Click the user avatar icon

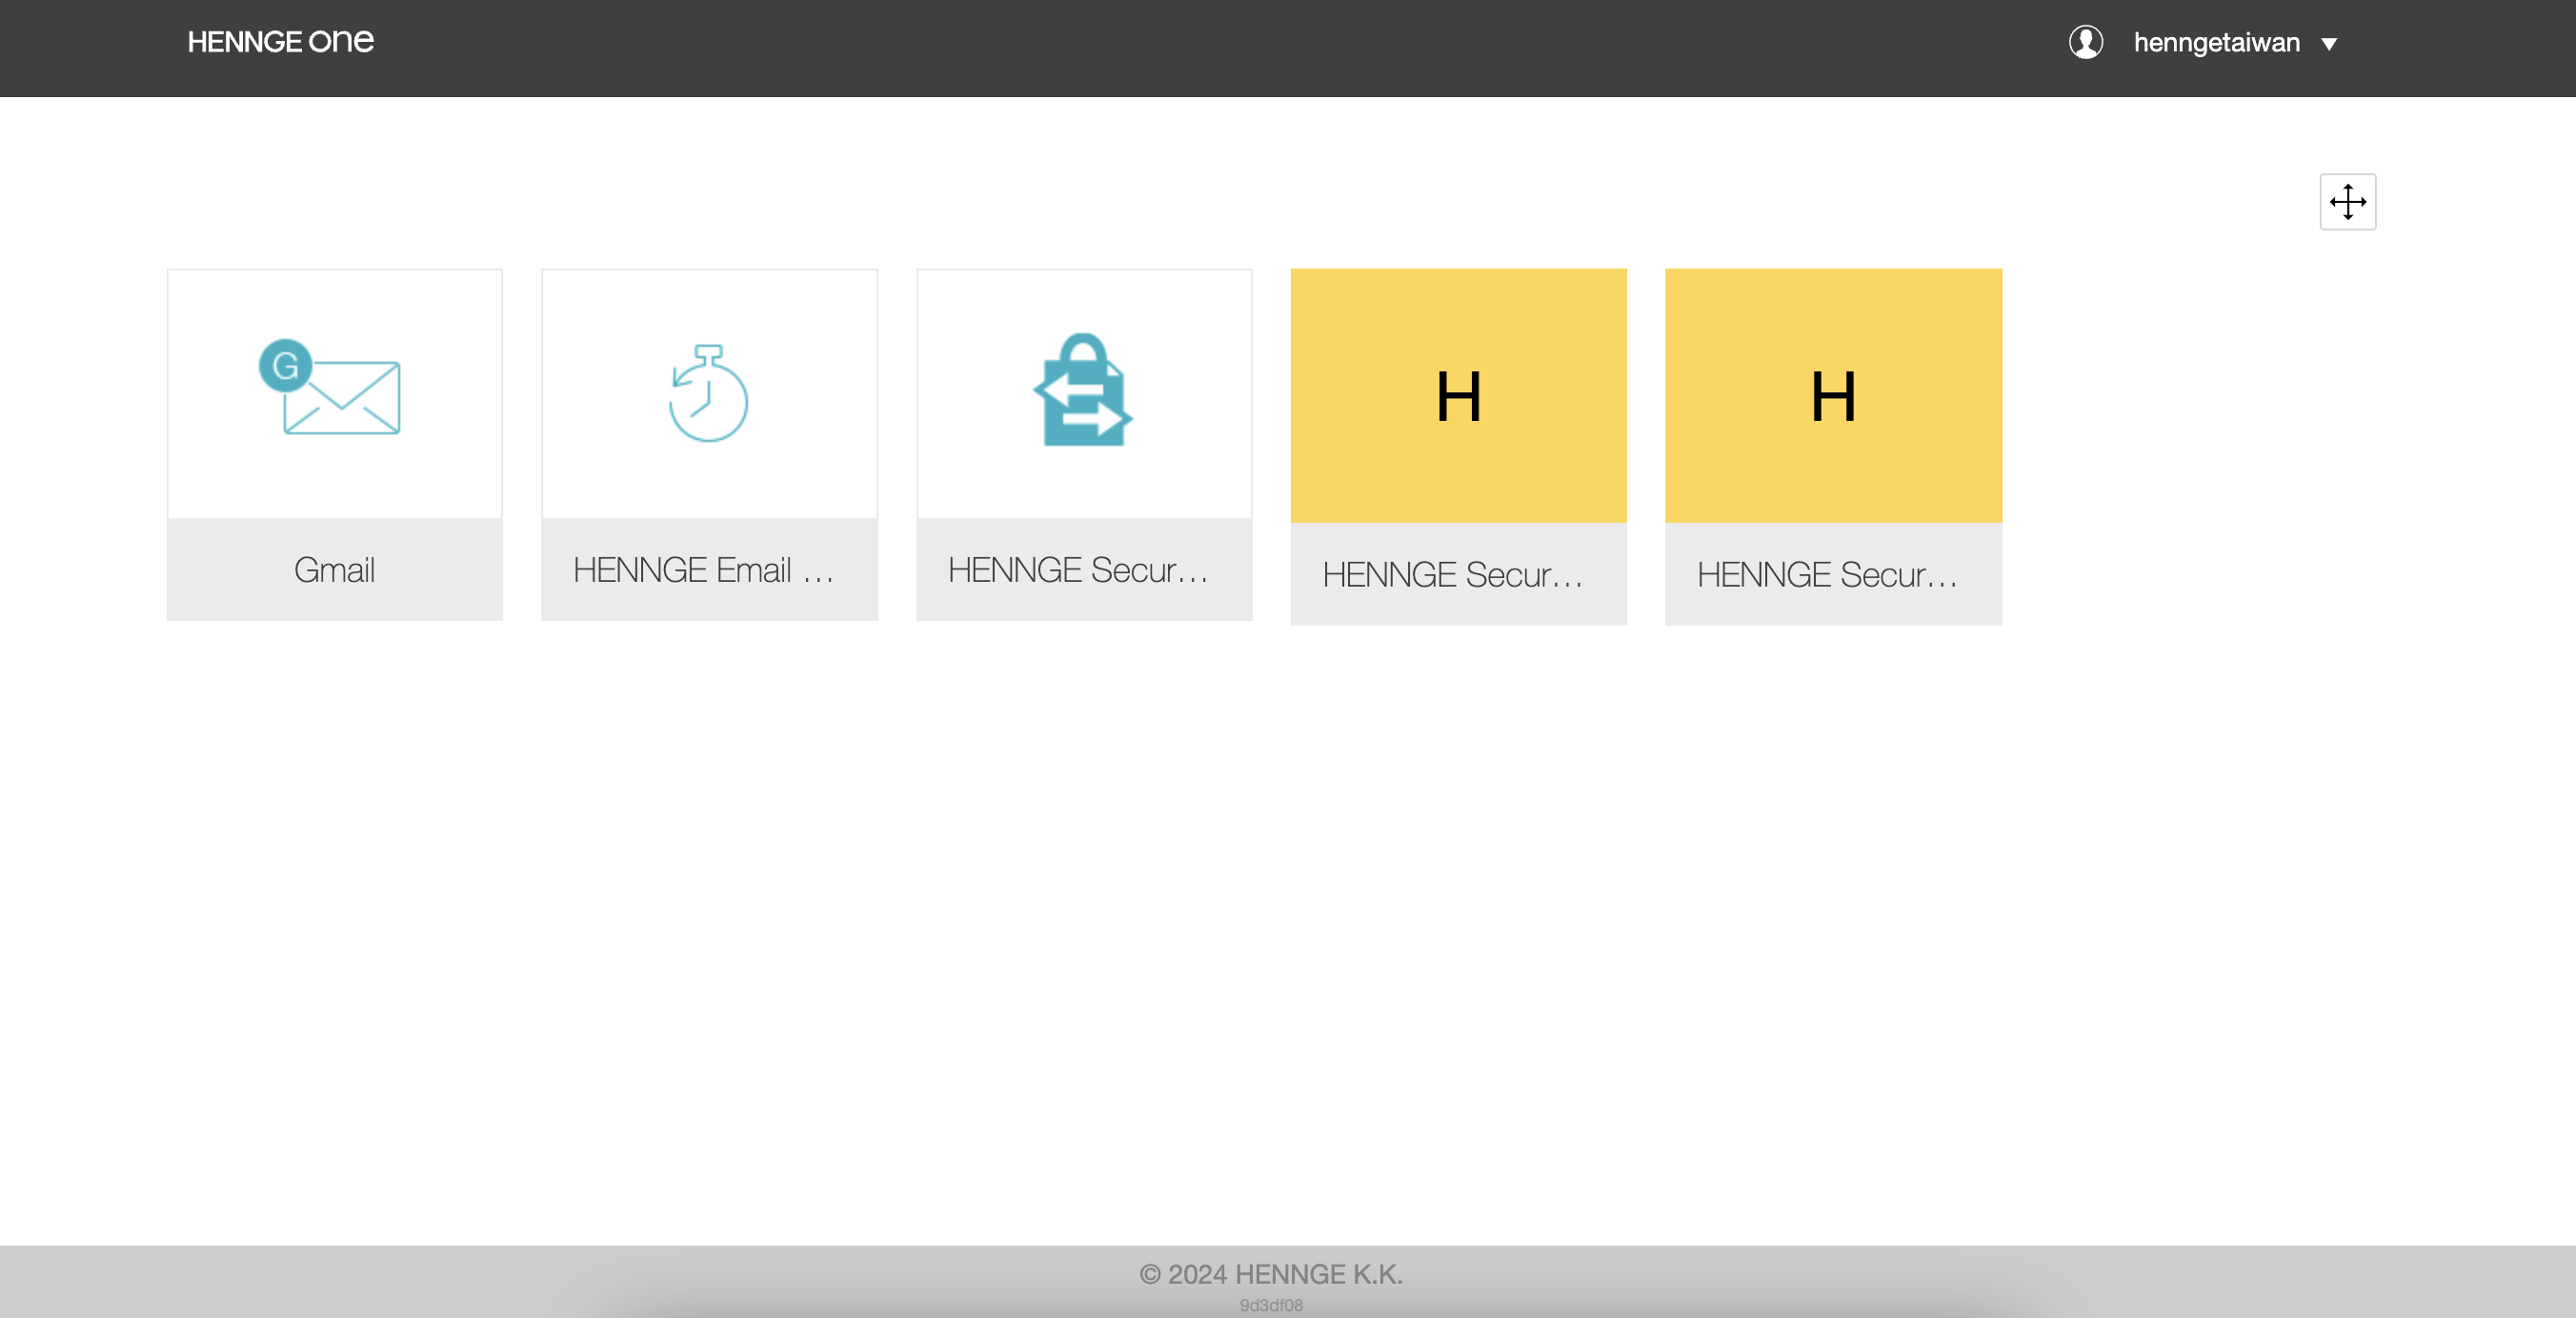point(2085,42)
